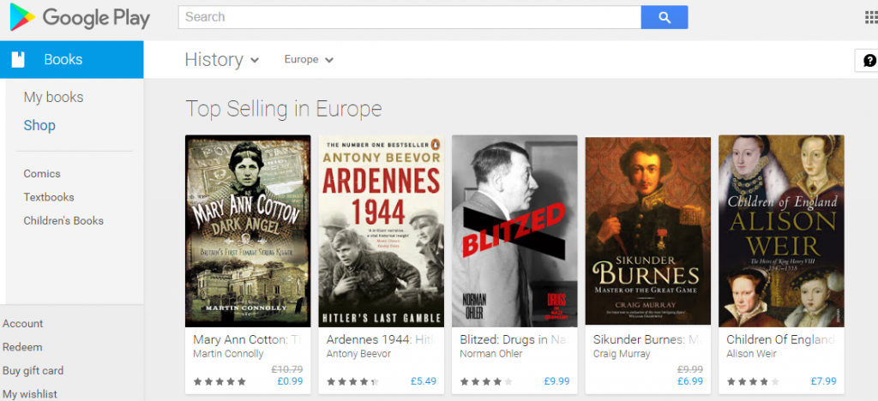Image resolution: width=878 pixels, height=401 pixels.
Task: Open the Account link
Action: click(x=22, y=323)
